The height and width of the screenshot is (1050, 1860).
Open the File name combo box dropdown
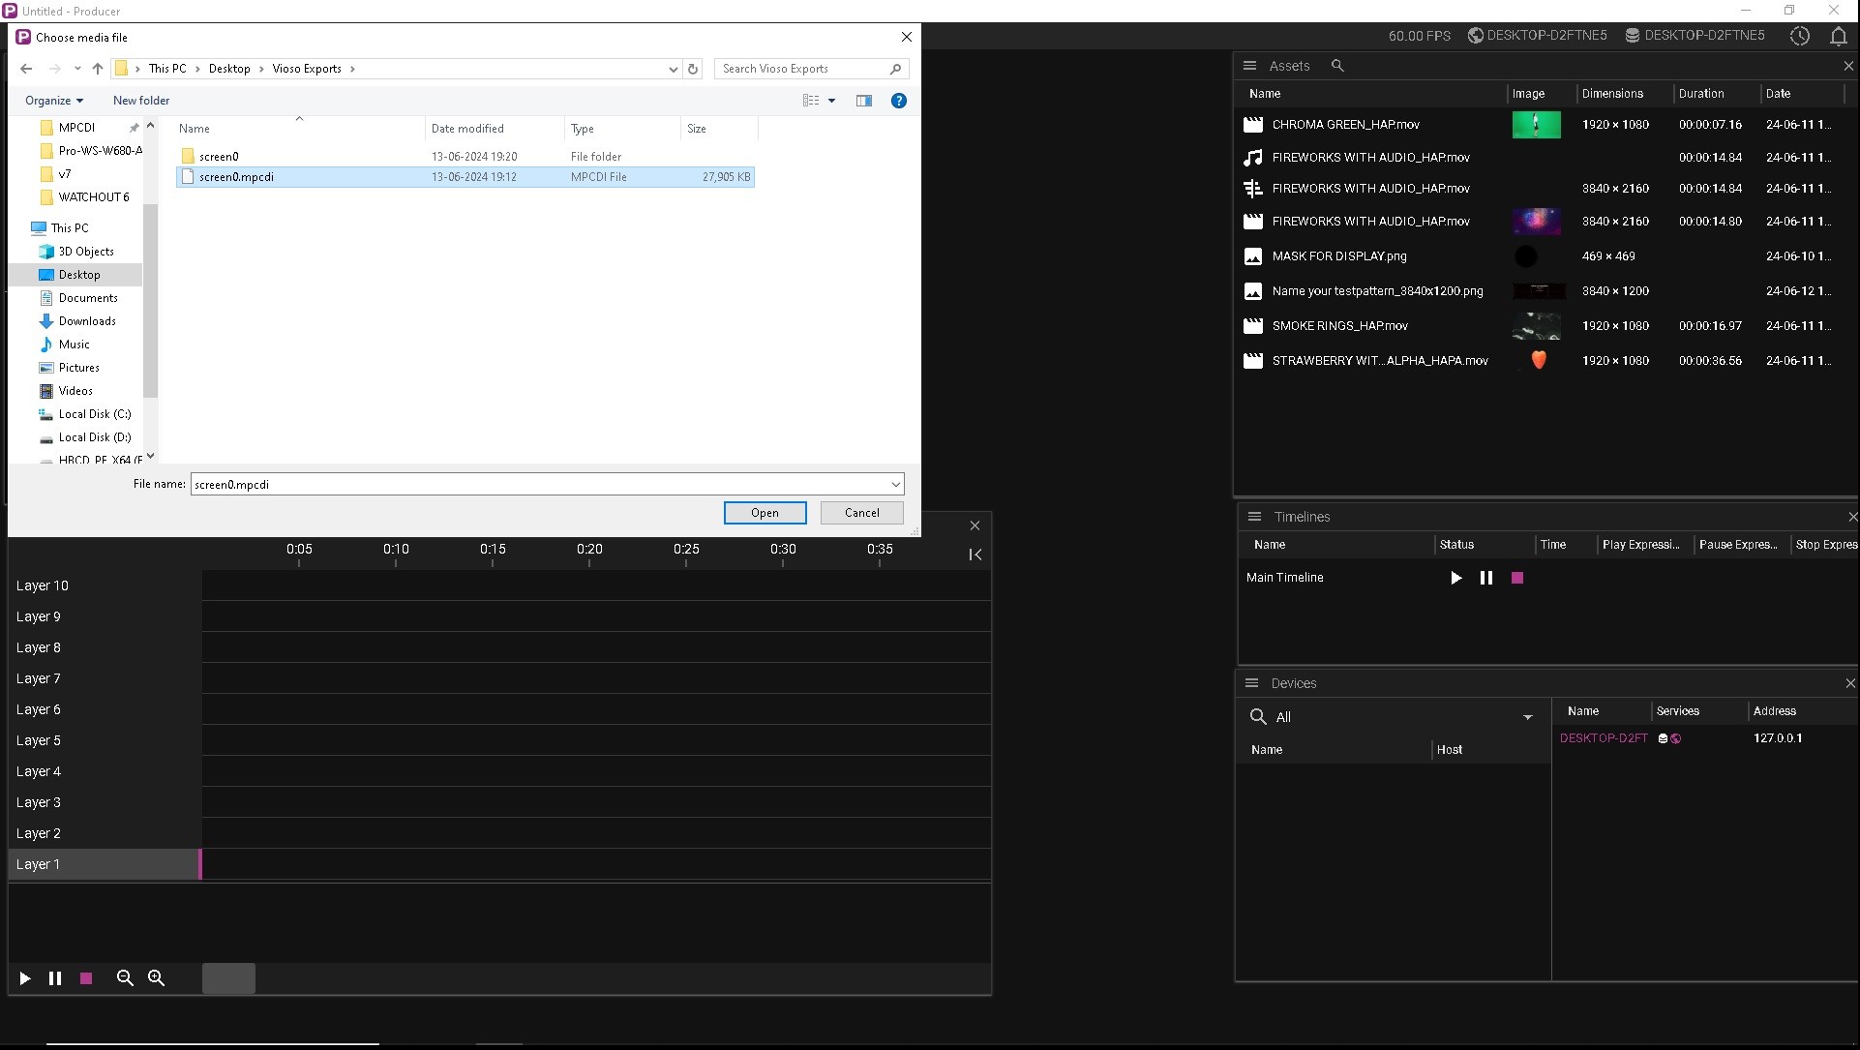pos(895,484)
